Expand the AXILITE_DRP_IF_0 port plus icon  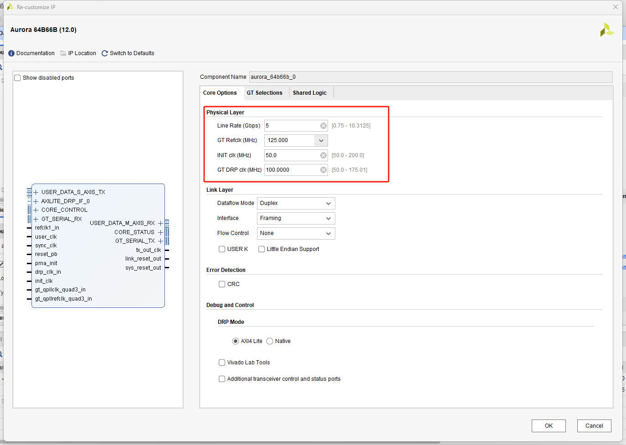36,201
